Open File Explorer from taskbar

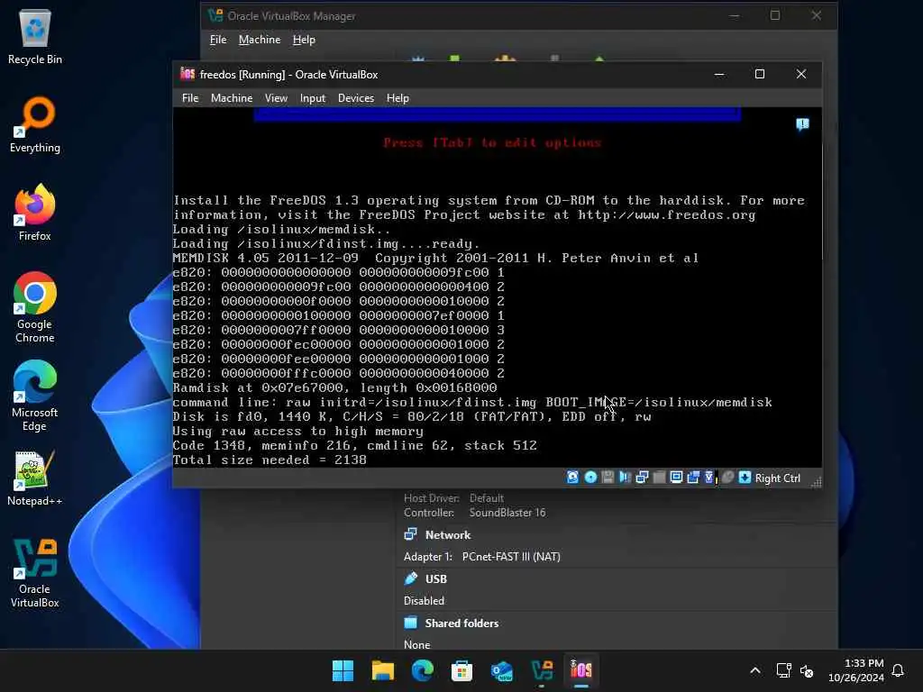point(382,670)
